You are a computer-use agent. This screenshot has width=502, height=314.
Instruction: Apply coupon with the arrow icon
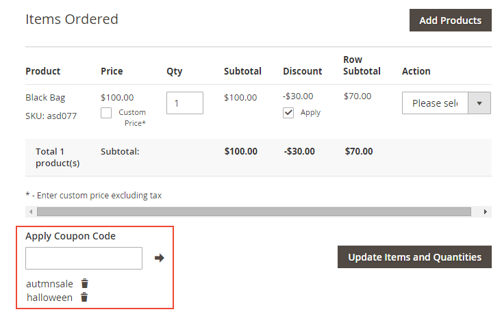[159, 258]
